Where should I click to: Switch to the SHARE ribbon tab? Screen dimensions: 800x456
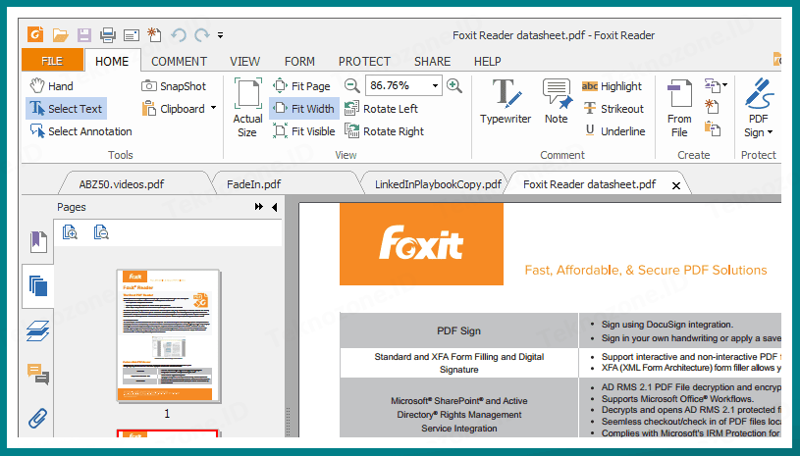(x=432, y=62)
